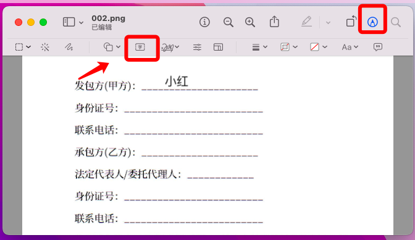Expand the sidebar view options chevron

pos(82,22)
